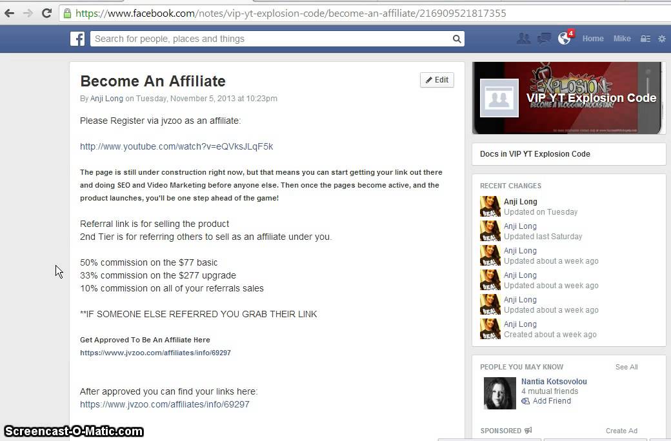Select the browser address bar URL

tap(290, 14)
